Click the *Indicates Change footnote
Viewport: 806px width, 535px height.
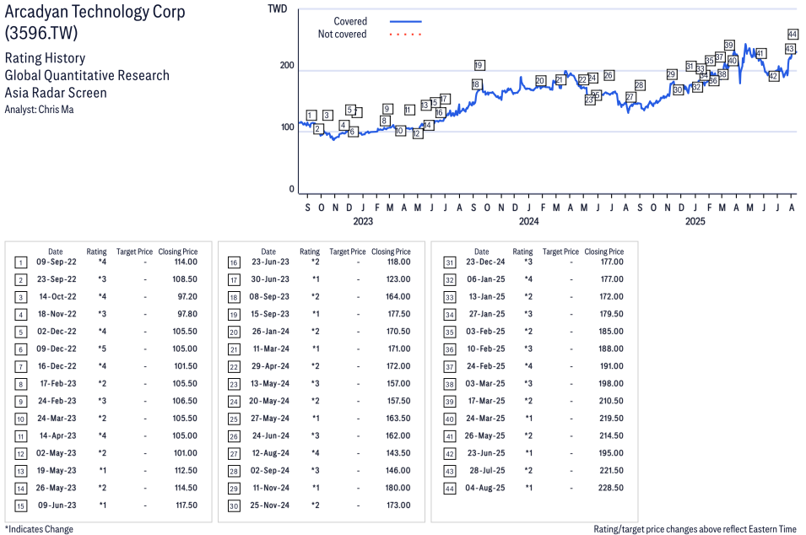tap(39, 529)
